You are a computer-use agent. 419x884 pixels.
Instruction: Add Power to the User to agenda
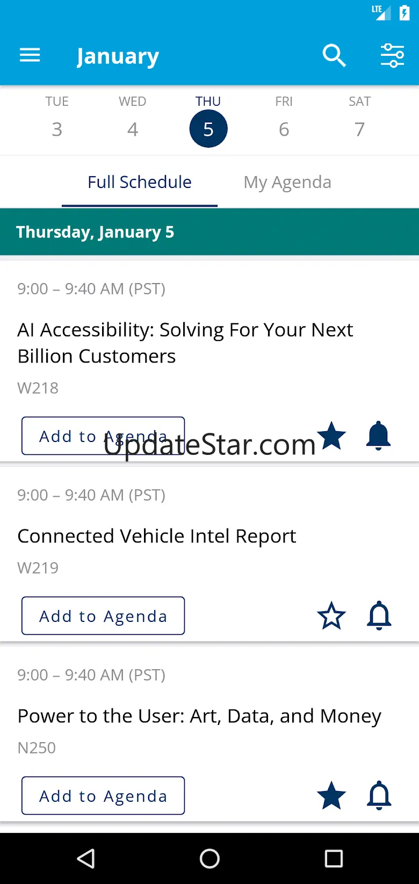[x=103, y=795]
